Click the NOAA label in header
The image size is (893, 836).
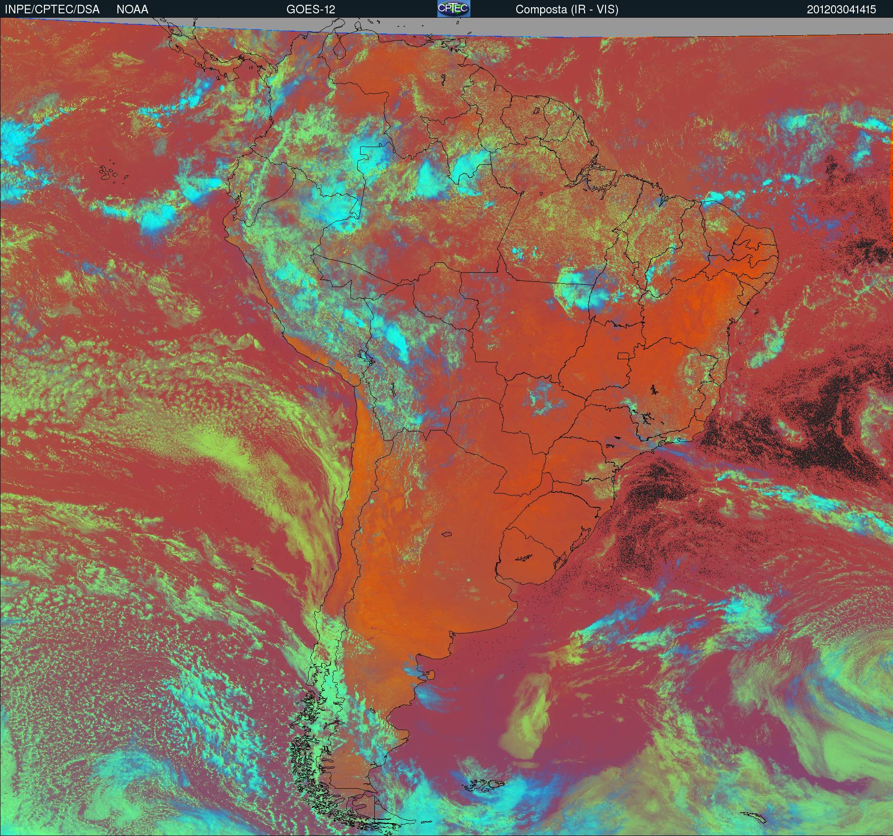(132, 10)
